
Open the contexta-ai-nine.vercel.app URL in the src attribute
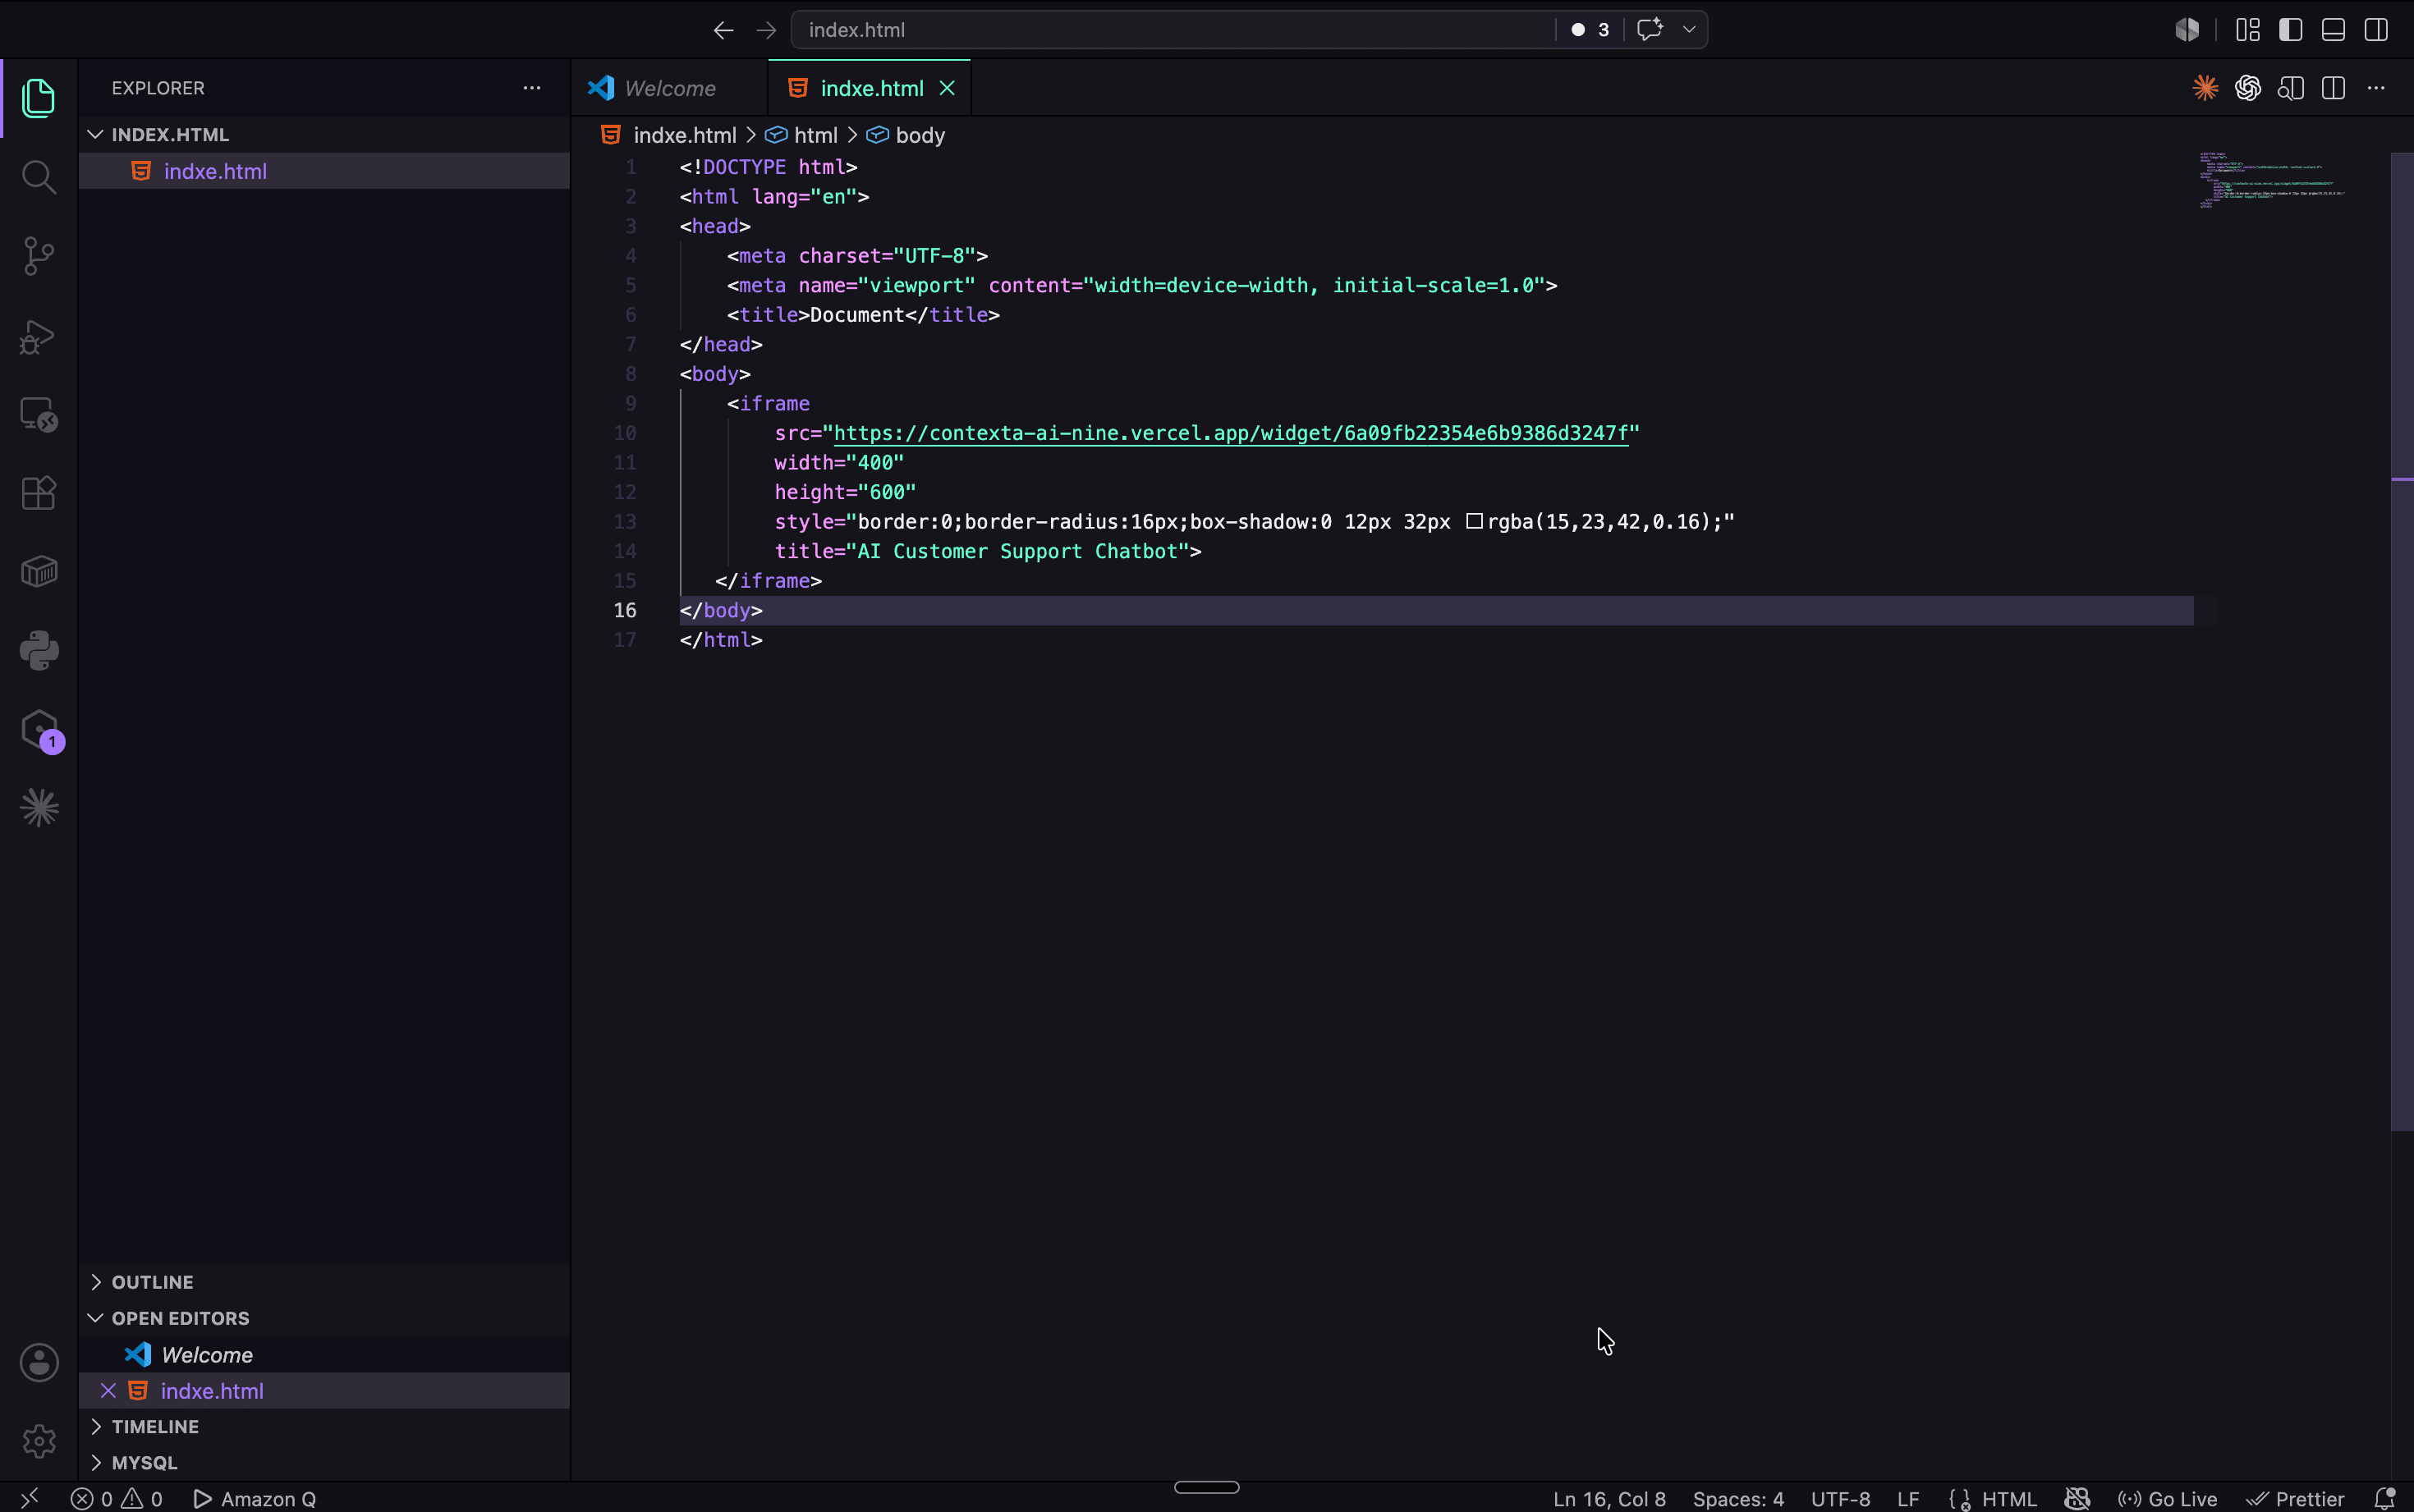pyautogui.click(x=1230, y=433)
